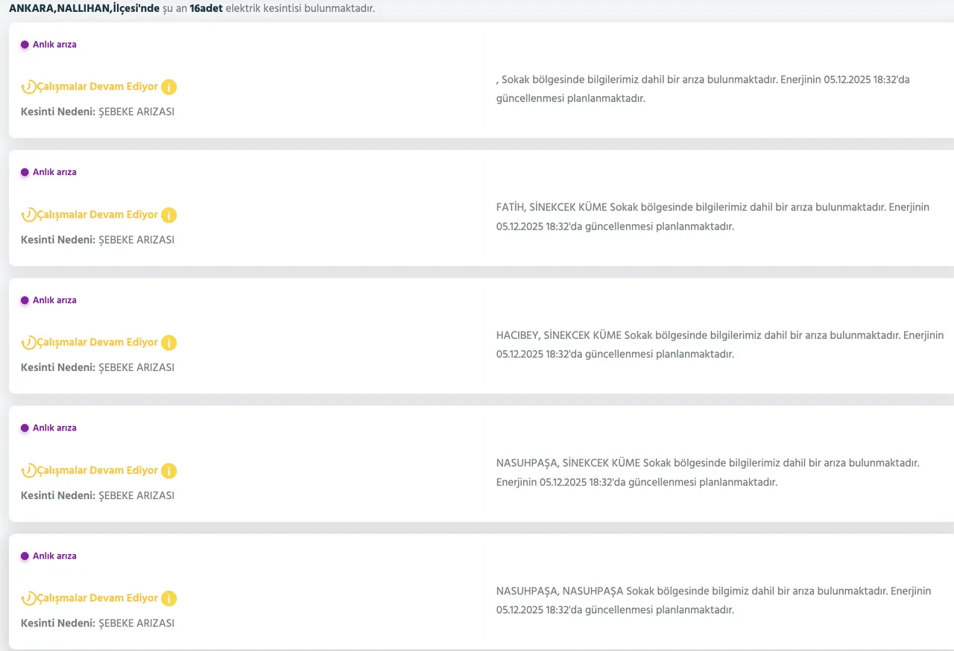Click the clock icon in the HACIBEY card
Screen dimensions: 954x651
28,343
